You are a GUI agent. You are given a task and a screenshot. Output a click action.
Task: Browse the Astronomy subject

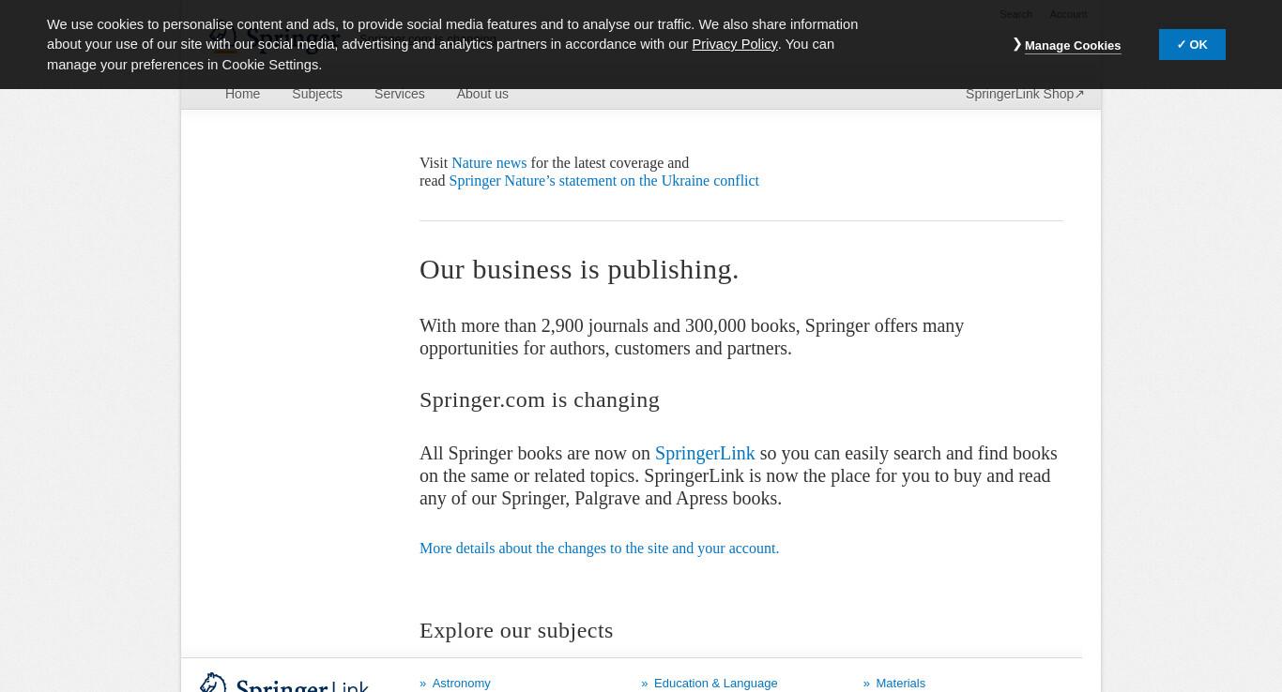pyautogui.click(x=461, y=683)
